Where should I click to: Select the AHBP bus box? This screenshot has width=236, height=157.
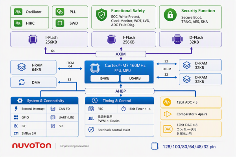(120, 91)
